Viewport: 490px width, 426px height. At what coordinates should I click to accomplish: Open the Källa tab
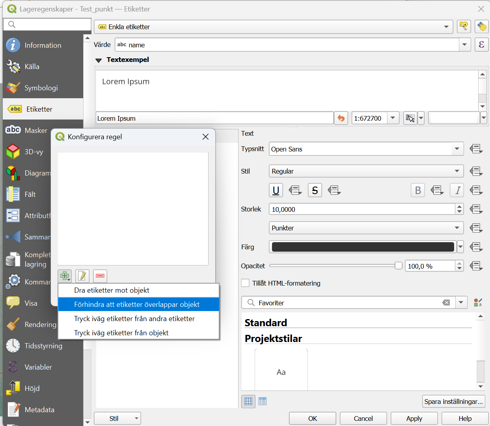43,67
